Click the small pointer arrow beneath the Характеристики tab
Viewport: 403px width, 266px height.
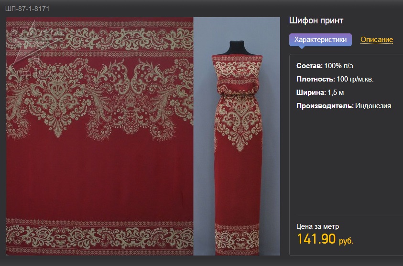click(302, 47)
